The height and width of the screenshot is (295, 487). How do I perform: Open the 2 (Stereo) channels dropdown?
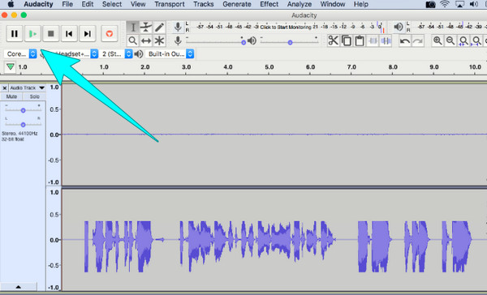(116, 54)
